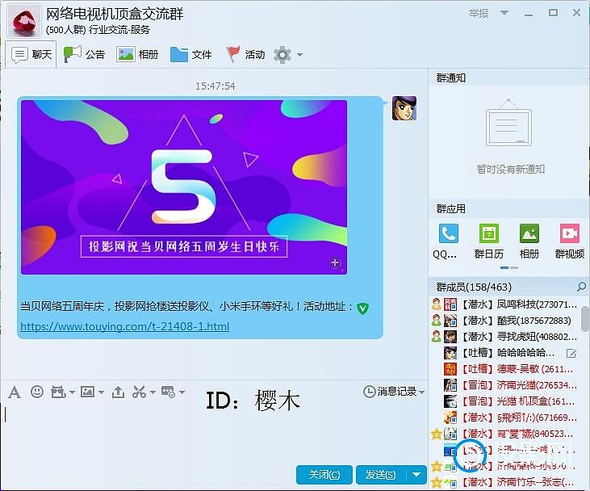Select the screenshot scissors tool
This screenshot has width=590, height=491.
coord(138,392)
